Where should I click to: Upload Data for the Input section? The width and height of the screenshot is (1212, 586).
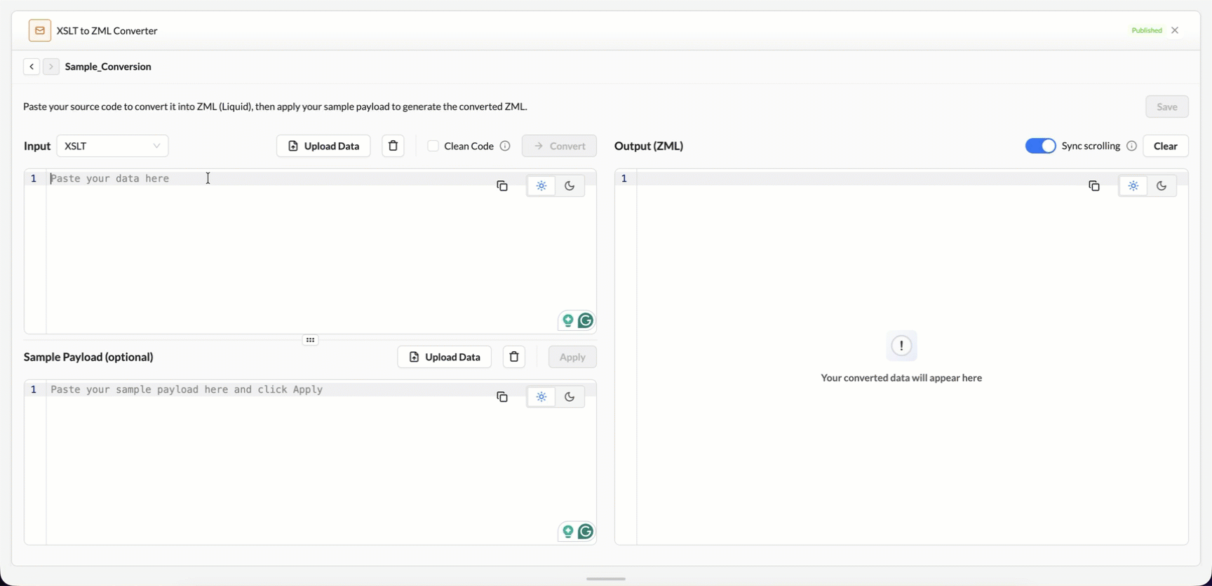[323, 146]
